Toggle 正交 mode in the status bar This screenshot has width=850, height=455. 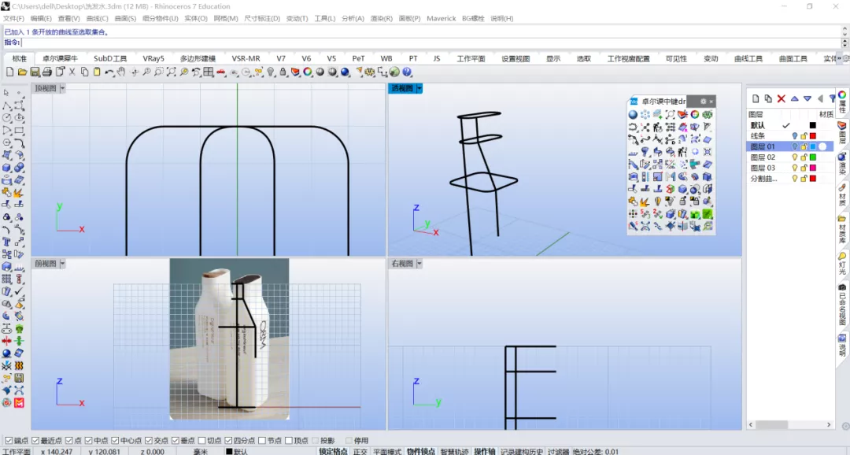pos(360,451)
